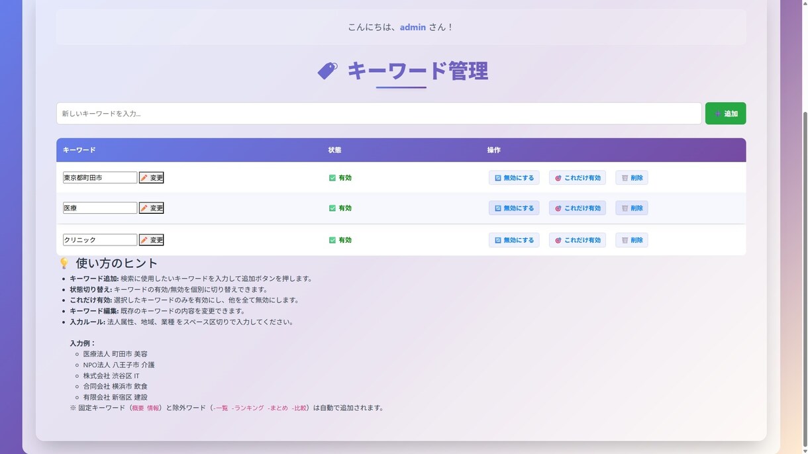Click example text 医療法人 町田市 美容
This screenshot has height=454, width=808.
tap(115, 354)
